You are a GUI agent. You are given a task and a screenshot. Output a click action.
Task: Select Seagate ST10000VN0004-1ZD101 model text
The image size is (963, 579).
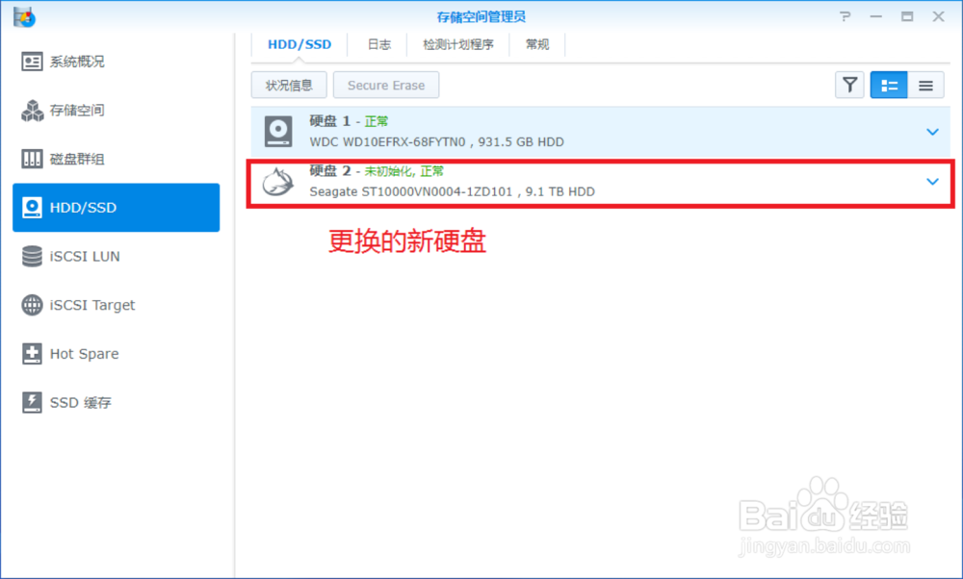(x=411, y=192)
